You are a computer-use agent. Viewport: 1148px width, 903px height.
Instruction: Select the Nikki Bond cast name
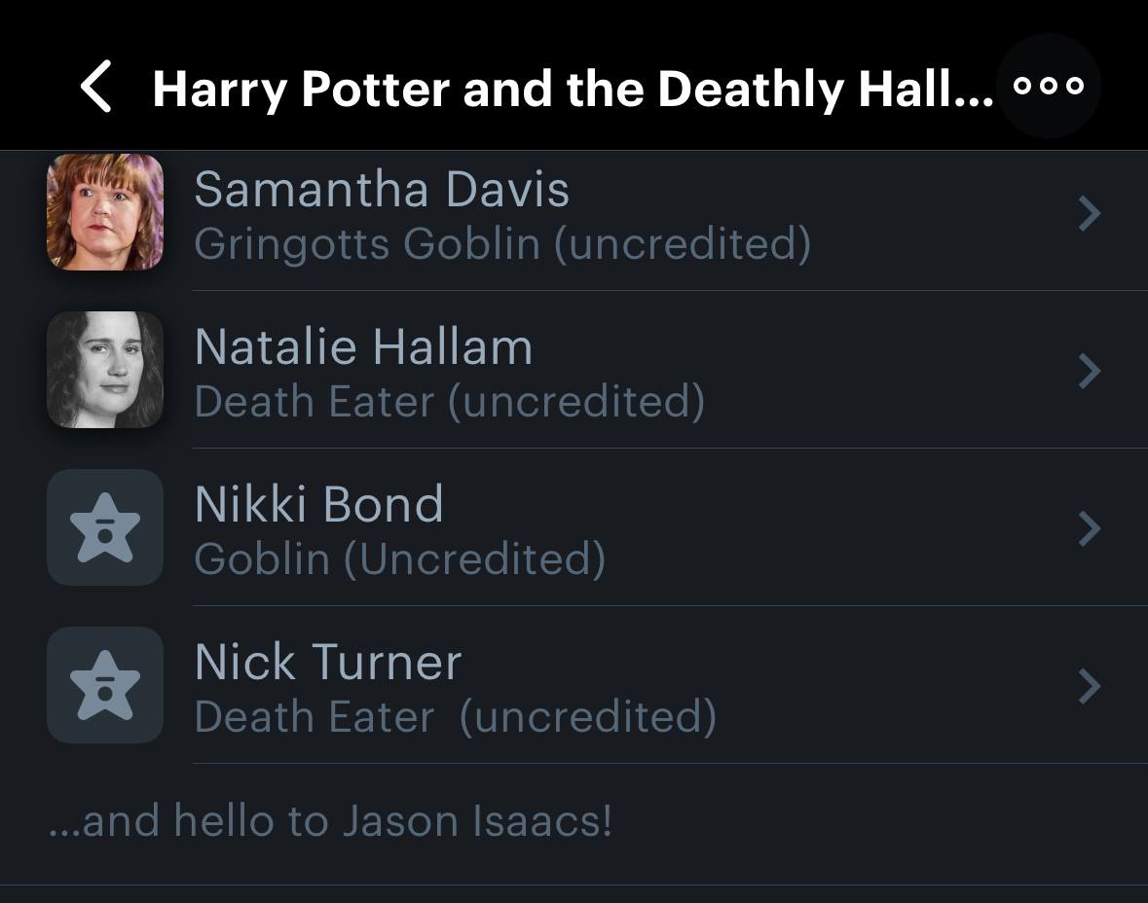click(x=318, y=505)
